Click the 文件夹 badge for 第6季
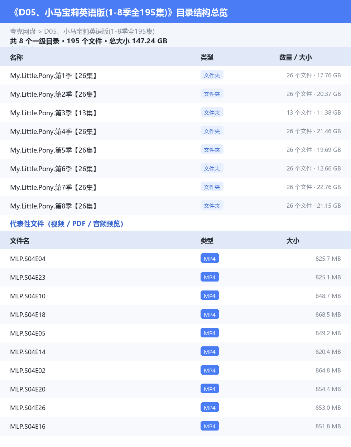This screenshot has height=447, width=351. [212, 168]
